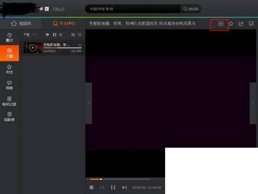Skip to the next video
The height and width of the screenshot is (194, 258).
(124, 187)
